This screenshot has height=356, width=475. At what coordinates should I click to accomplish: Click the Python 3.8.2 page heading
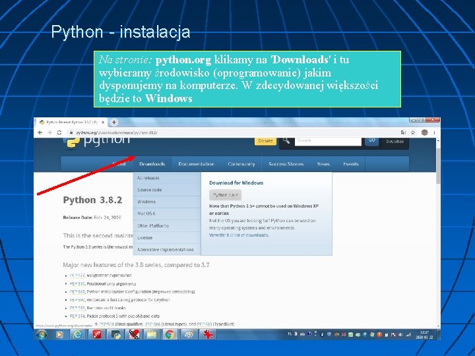pyautogui.click(x=93, y=200)
